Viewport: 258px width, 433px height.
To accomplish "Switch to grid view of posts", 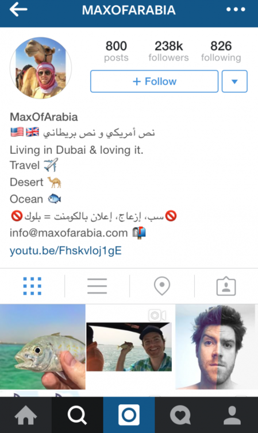I will [32, 286].
